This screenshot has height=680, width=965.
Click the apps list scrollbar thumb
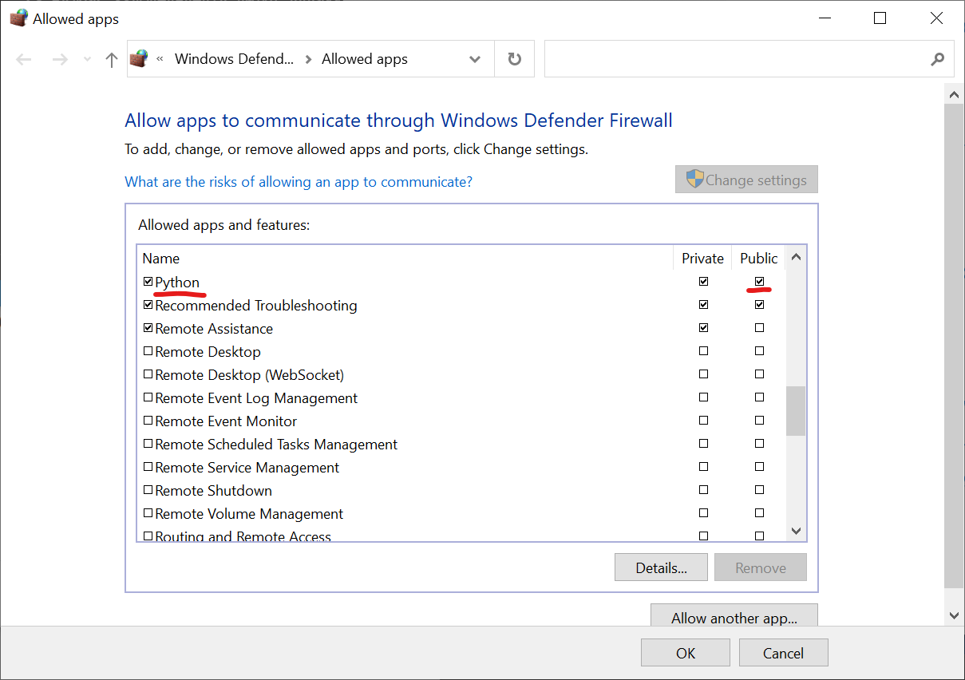pos(796,411)
